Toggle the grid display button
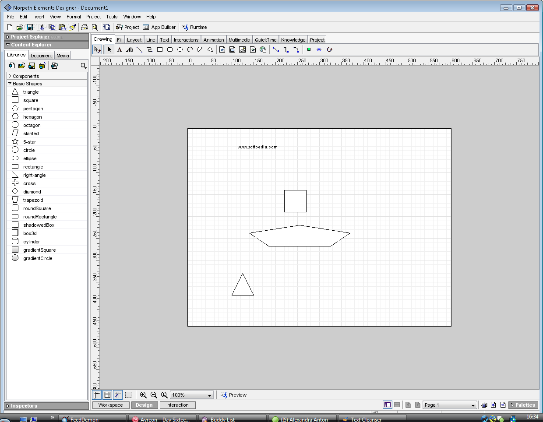543x422 pixels. pyautogui.click(x=107, y=395)
